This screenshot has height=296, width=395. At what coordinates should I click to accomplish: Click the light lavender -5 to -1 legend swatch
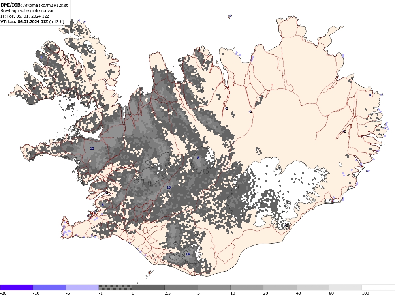coord(83,287)
